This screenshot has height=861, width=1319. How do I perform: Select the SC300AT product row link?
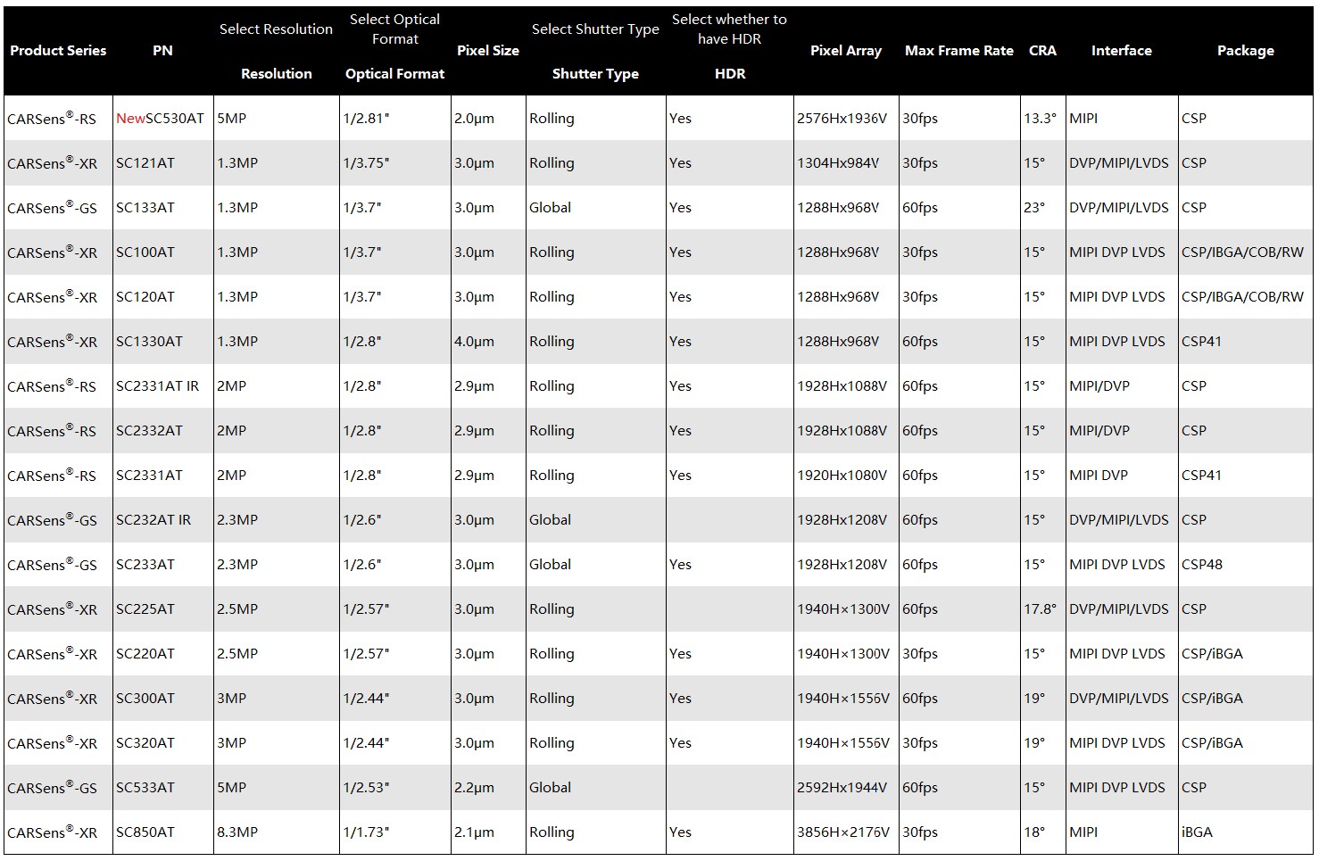point(145,698)
